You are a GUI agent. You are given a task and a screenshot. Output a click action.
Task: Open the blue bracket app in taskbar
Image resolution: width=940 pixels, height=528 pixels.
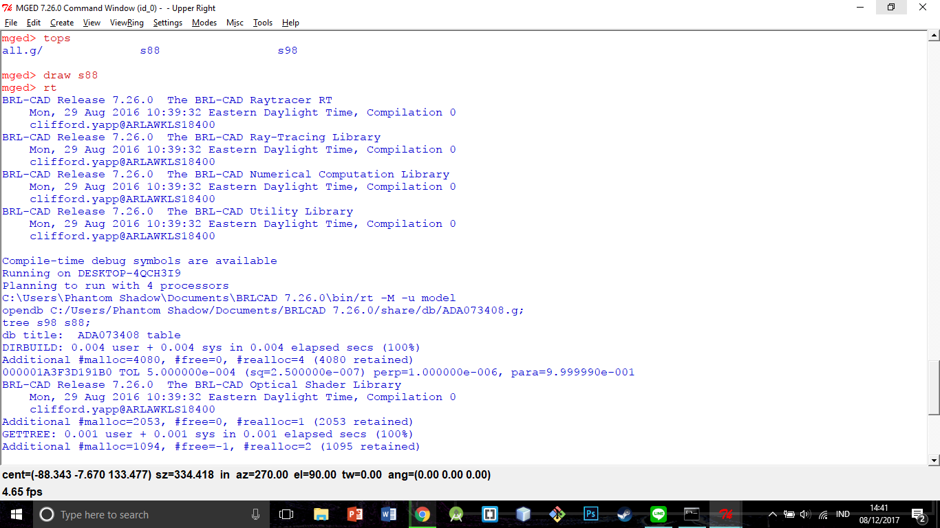(489, 514)
